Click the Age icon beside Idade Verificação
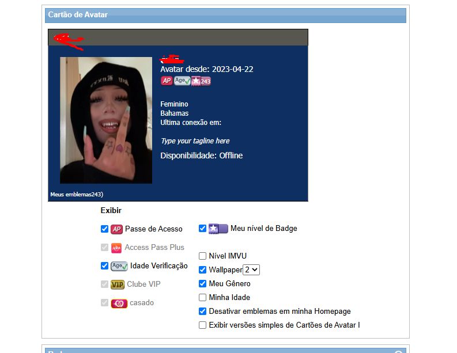The height and width of the screenshot is (353, 457). [x=119, y=266]
